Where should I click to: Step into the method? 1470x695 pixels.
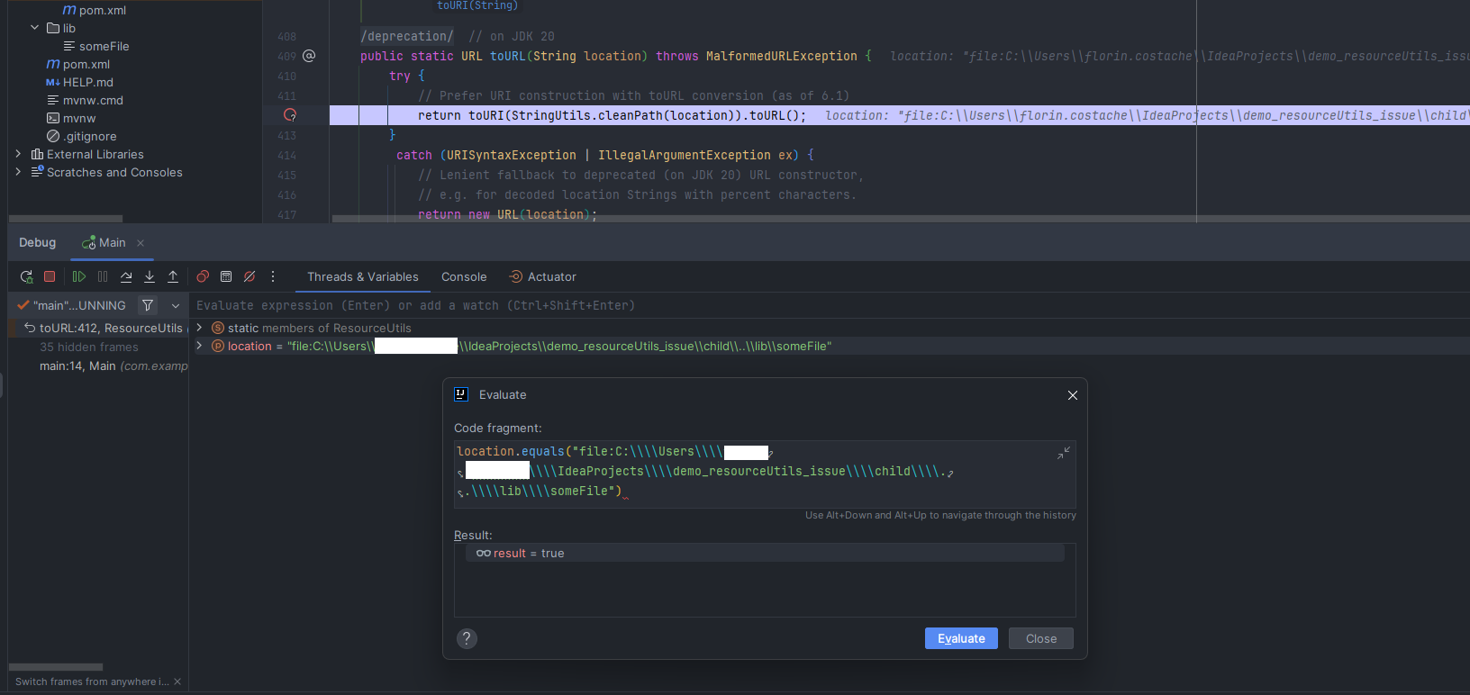click(x=150, y=276)
